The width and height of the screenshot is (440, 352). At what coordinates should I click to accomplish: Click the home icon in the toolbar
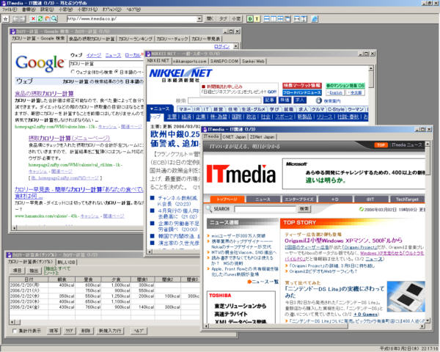[x=47, y=19]
